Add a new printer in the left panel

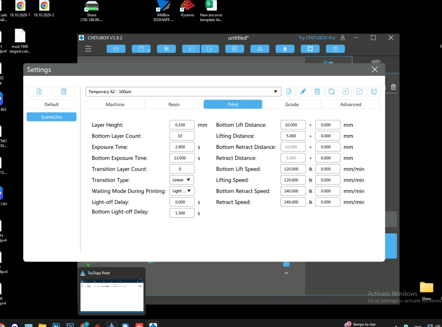(39, 91)
